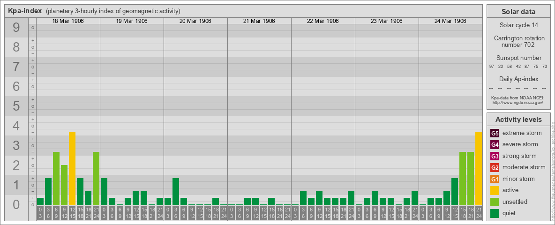This screenshot has width=555, height=225.
Task: Click the 18 Mar 1906 date header
Action: (68, 21)
